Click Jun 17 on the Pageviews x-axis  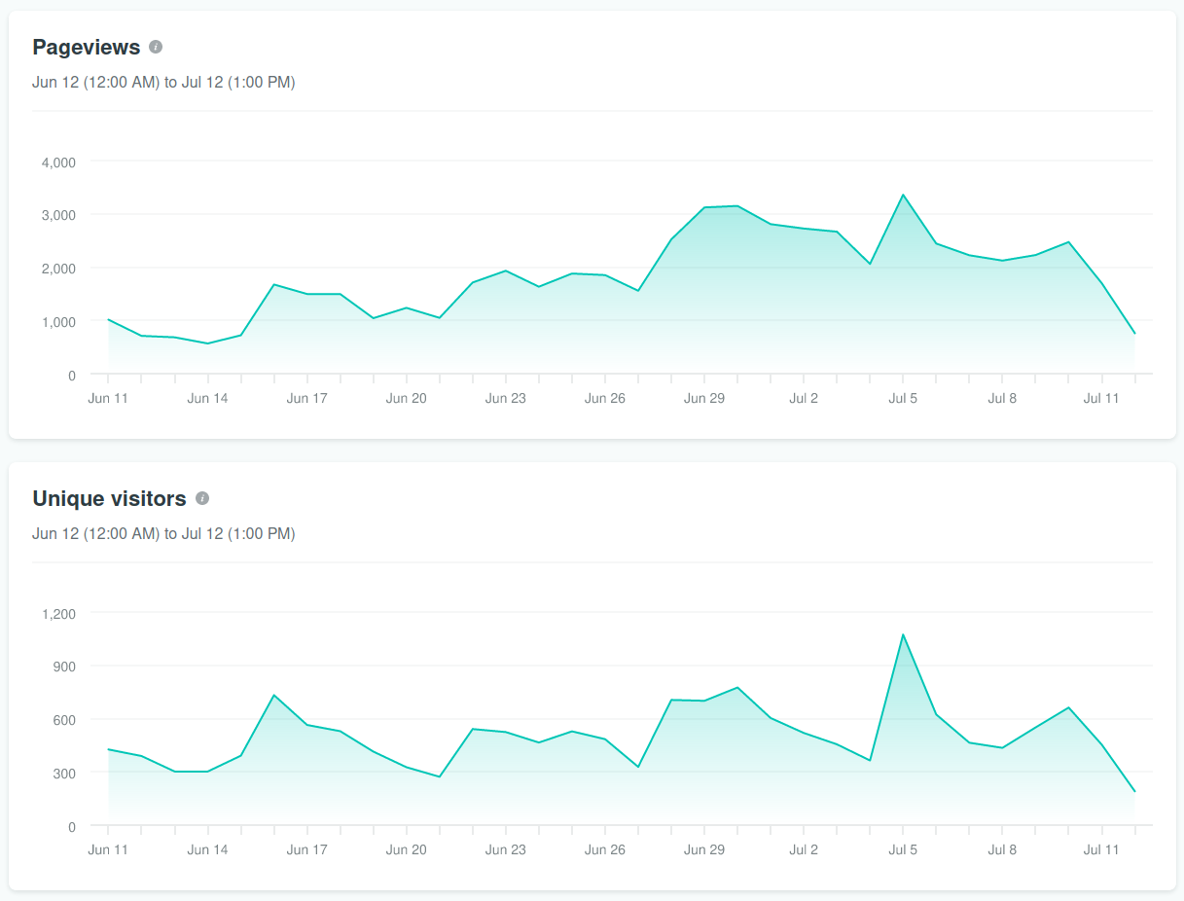(x=306, y=398)
